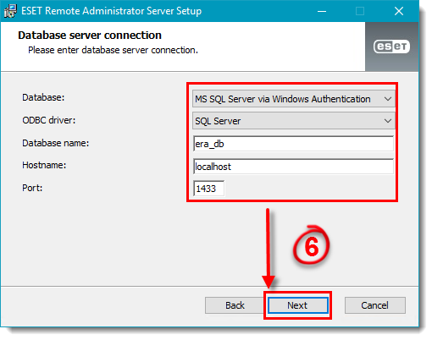This screenshot has height=340, width=432.
Task: Select the MS SQL Server via Windows Authentication combo box
Action: [293, 99]
